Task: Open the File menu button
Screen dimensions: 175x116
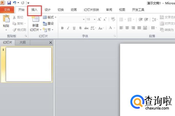Action: (x=7, y=10)
